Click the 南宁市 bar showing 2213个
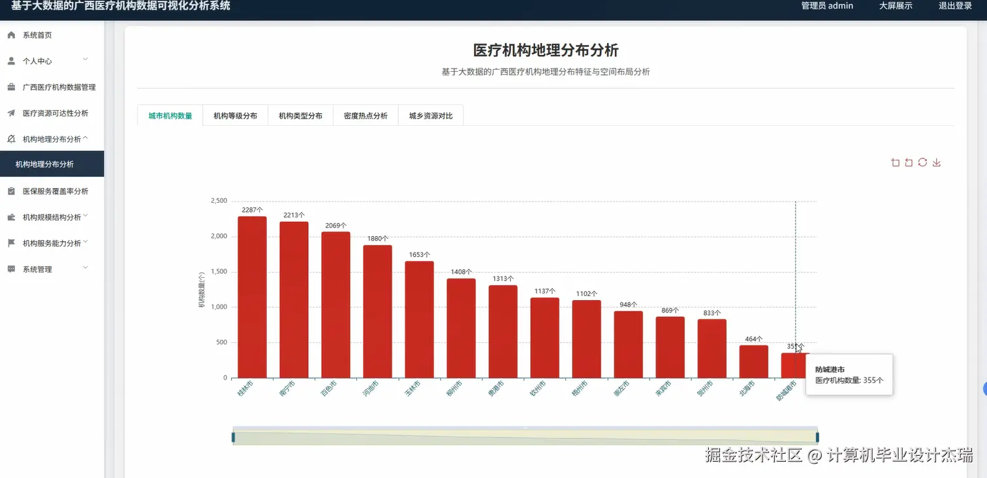The image size is (987, 478). pyautogui.click(x=294, y=300)
